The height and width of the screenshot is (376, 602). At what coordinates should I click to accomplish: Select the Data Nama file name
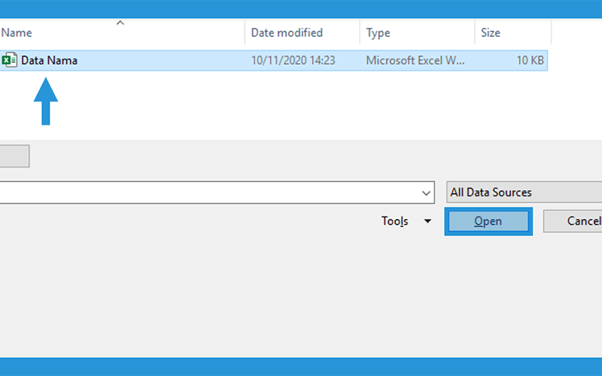(x=49, y=60)
